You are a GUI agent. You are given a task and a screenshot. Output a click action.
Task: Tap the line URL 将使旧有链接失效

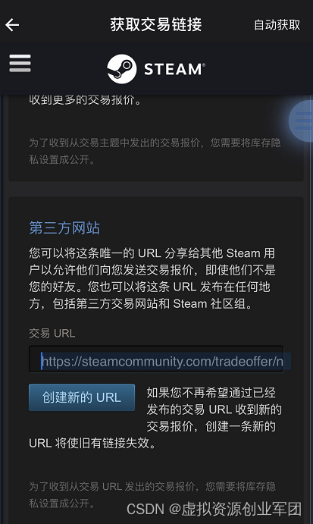[92, 443]
